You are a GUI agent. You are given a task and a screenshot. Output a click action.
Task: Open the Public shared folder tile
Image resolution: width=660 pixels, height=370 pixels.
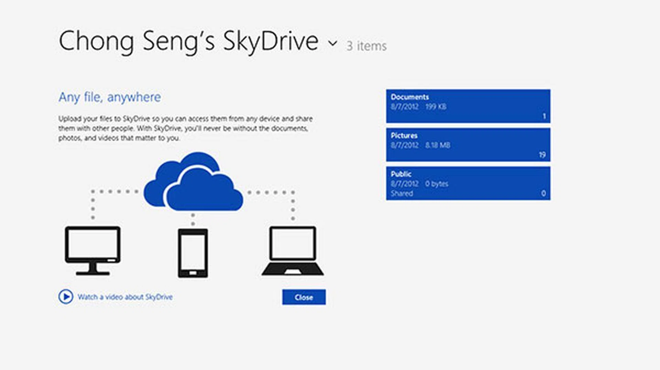[468, 183]
